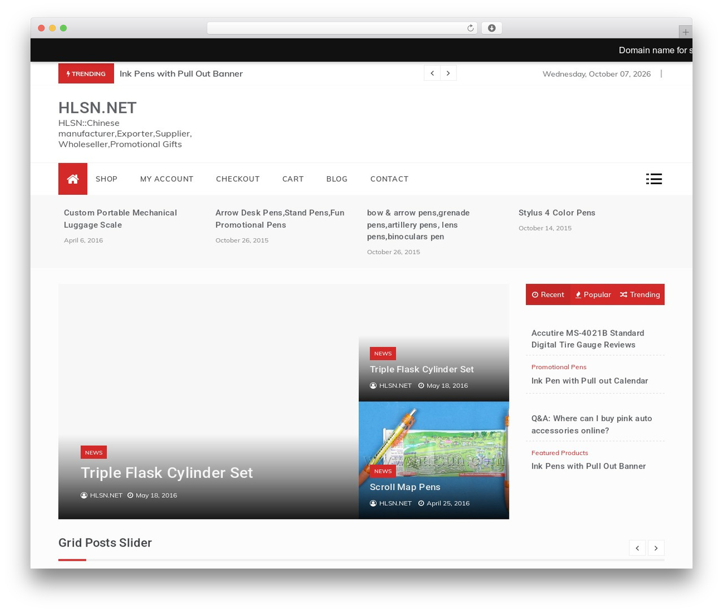Click NEWS tag on large featured post
This screenshot has width=723, height=612.
(x=94, y=452)
